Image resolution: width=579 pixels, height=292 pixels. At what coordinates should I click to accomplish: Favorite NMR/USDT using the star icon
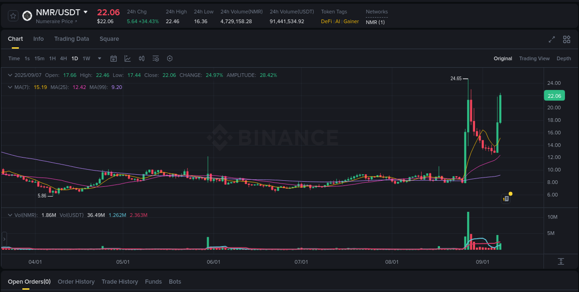click(13, 15)
